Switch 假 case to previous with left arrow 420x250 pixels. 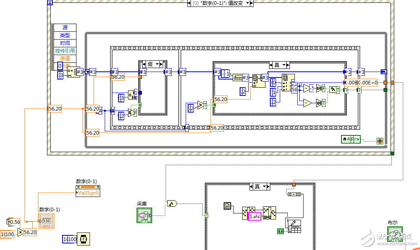pos(144,64)
